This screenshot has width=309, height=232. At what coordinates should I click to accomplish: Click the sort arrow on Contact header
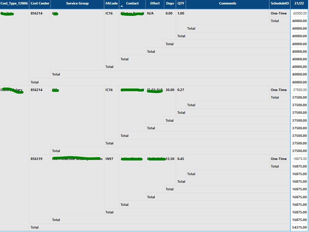[x=122, y=6]
